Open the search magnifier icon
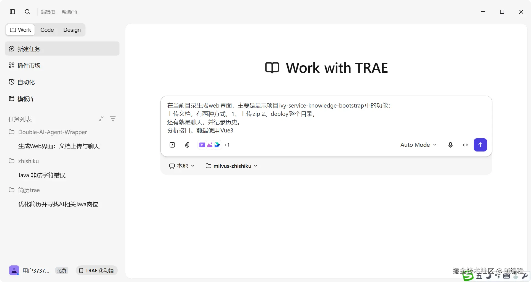The image size is (531, 282). click(27, 12)
